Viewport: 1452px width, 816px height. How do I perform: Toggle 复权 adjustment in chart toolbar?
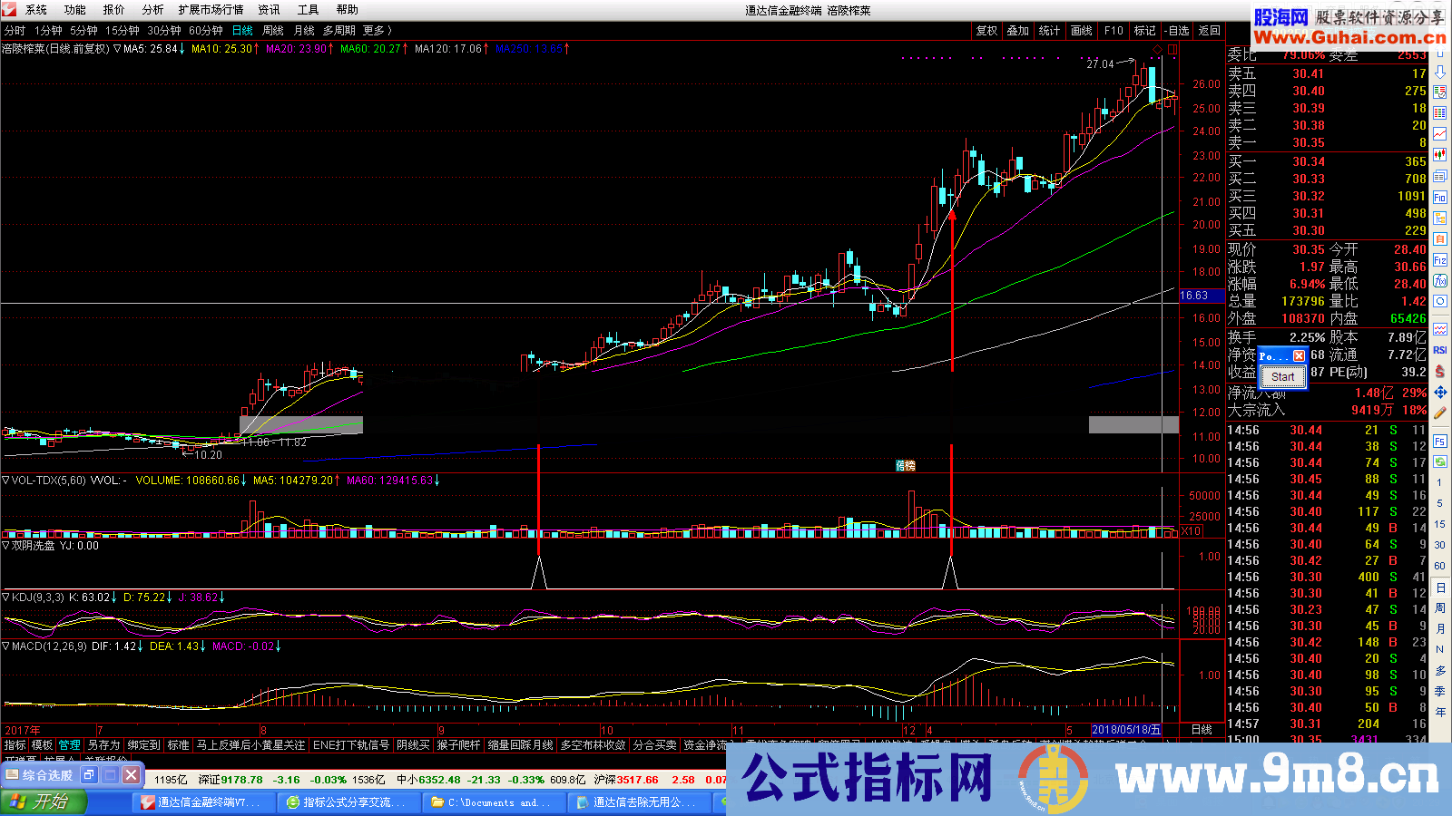986,31
